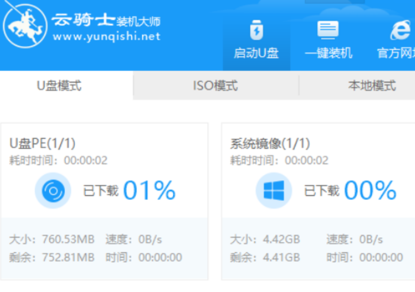Click the Yunqishi knight logo
This screenshot has height=292, width=415.
point(24,29)
